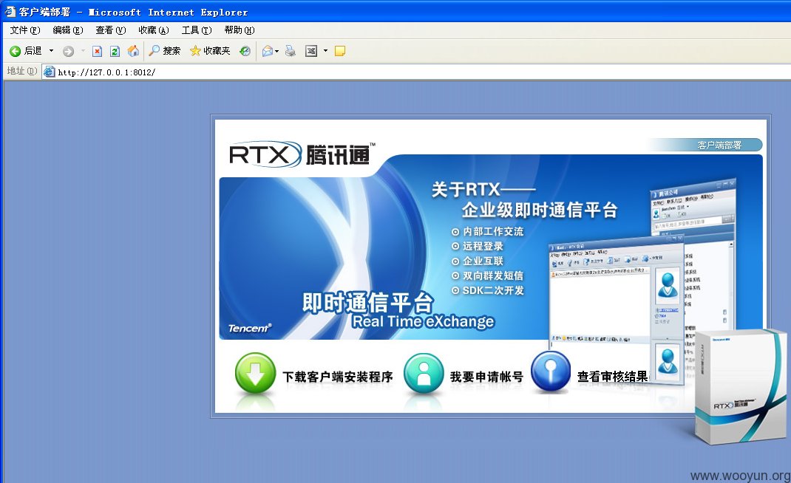
Task: Click the History icon in toolbar
Action: point(245,51)
